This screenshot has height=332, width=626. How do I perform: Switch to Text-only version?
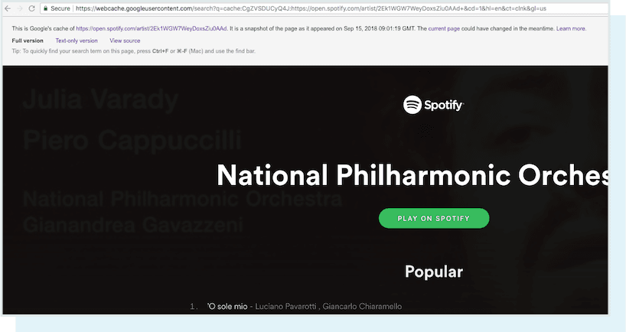(77, 41)
